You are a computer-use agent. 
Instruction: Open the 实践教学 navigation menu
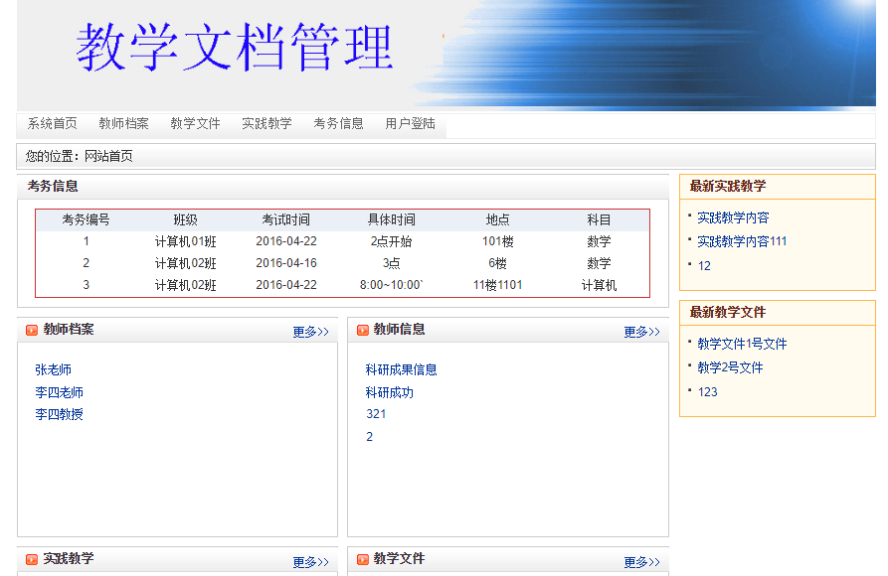click(267, 124)
